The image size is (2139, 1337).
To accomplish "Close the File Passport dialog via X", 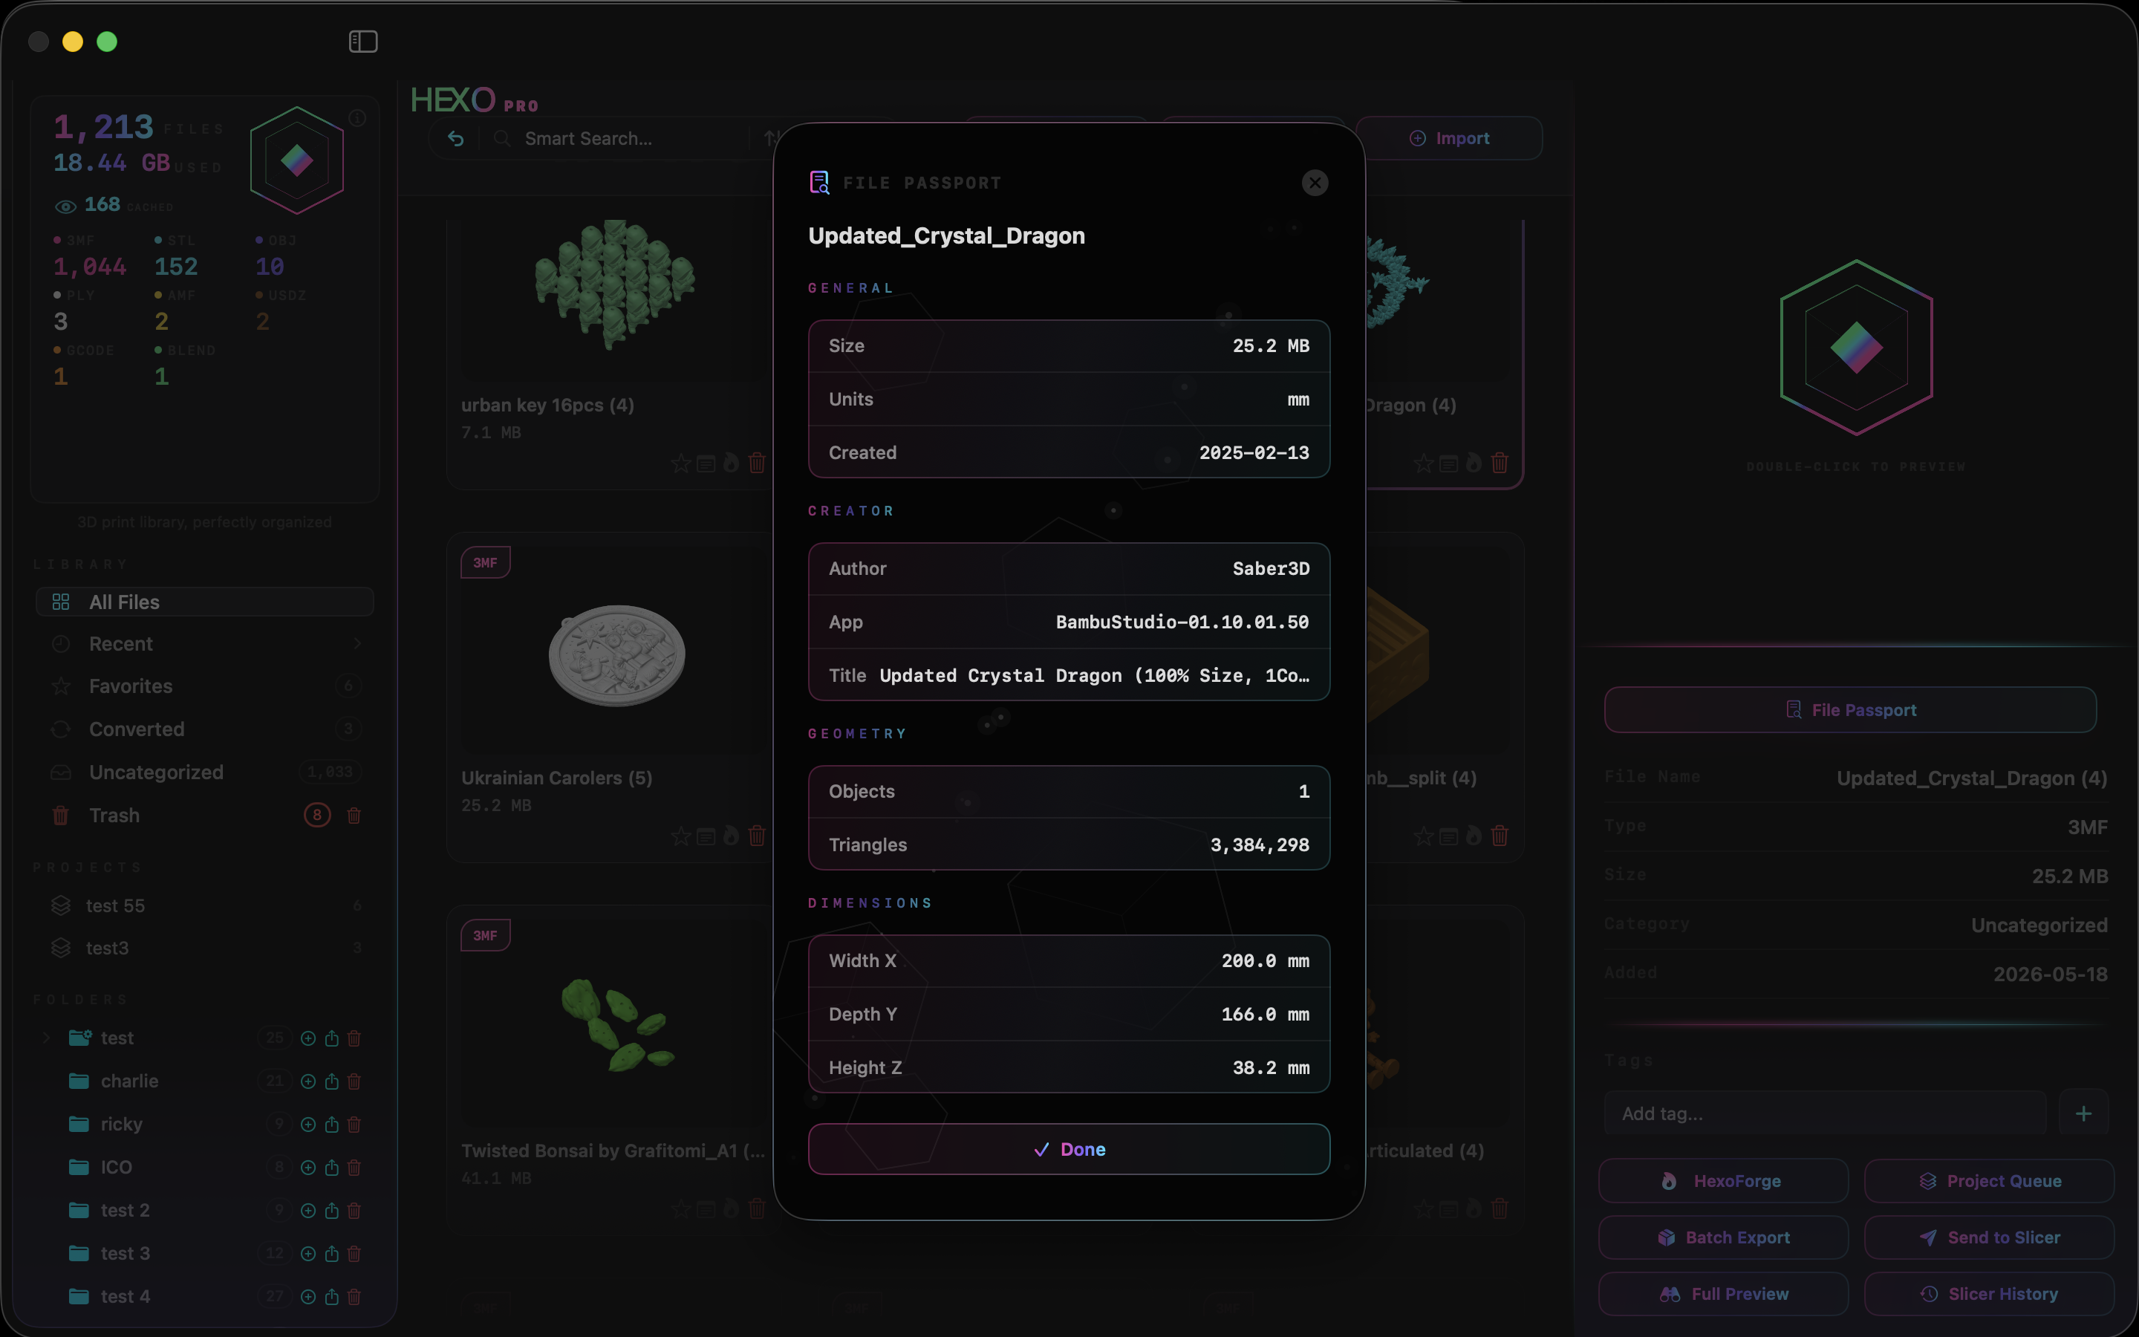I will 1315,183.
